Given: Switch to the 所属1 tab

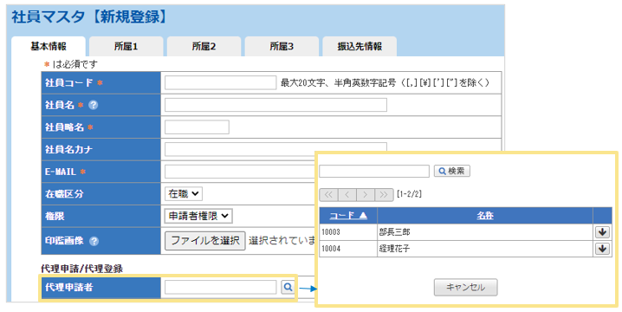Looking at the screenshot, I should 126,47.
